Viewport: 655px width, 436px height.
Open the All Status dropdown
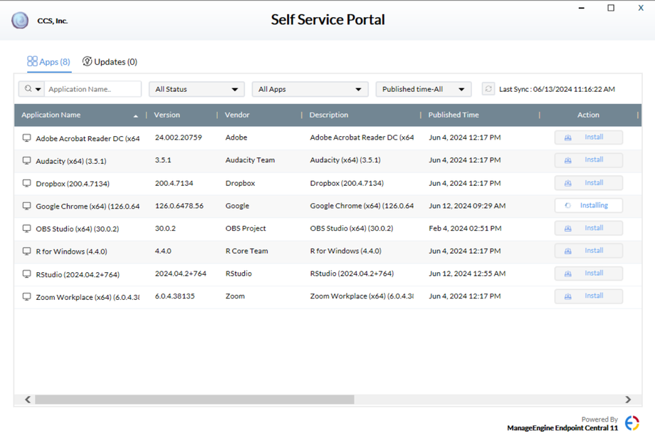(x=197, y=89)
